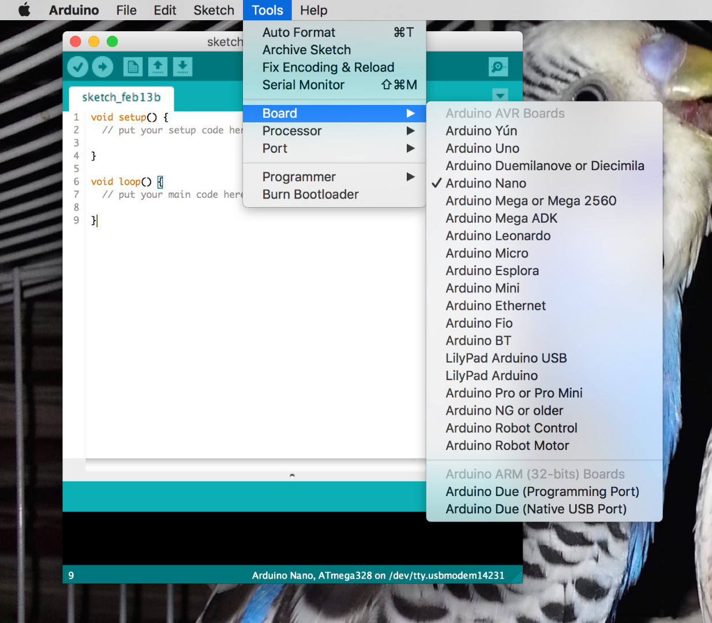Open the Serial Monitor magnifier icon
The image size is (712, 623).
[x=497, y=66]
